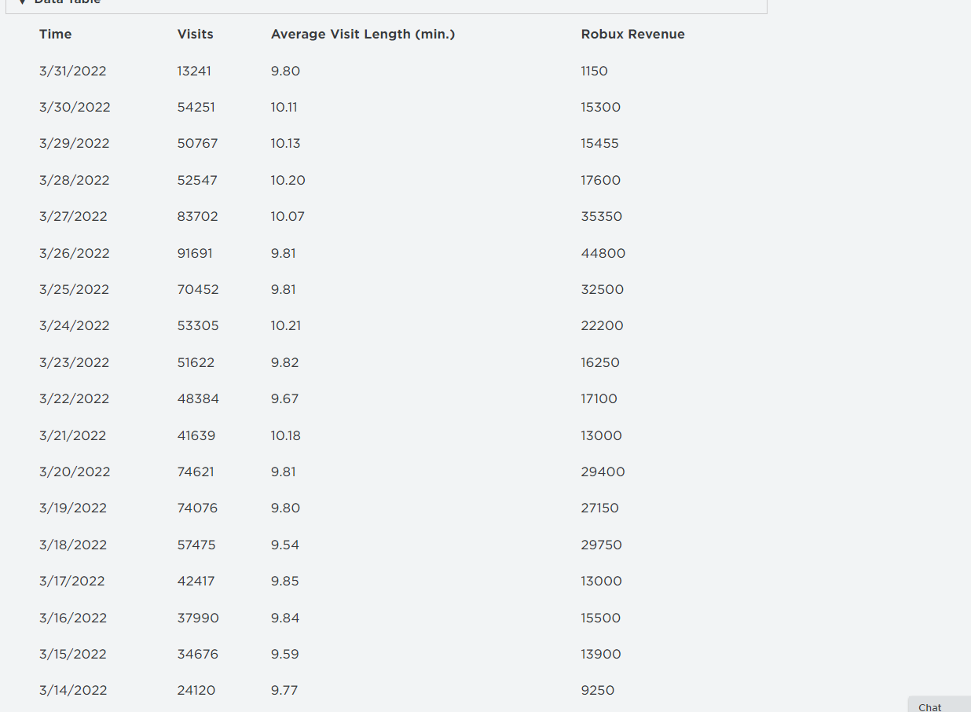Click the 24120 visits value
971x712 pixels.
pos(196,690)
